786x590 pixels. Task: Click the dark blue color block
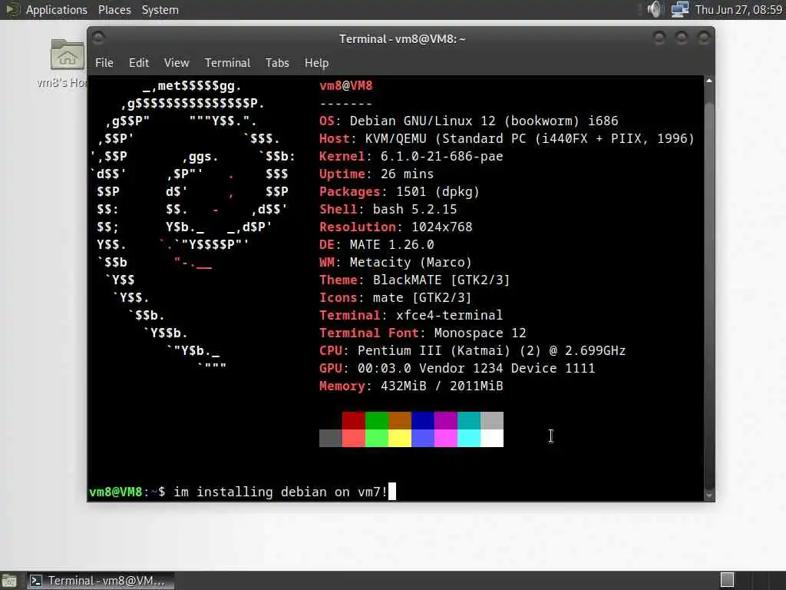[423, 420]
